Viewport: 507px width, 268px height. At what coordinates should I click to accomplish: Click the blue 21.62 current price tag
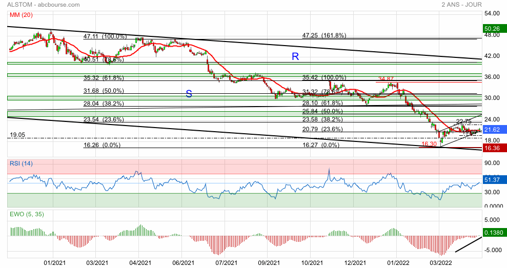494,130
